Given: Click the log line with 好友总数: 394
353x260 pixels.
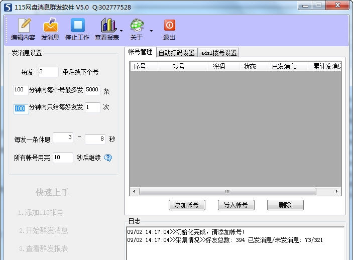Looking at the screenshot, I should coord(225,240).
